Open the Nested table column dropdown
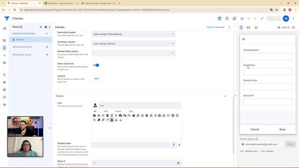299x168 pixels. pyautogui.click(x=134, y=53)
